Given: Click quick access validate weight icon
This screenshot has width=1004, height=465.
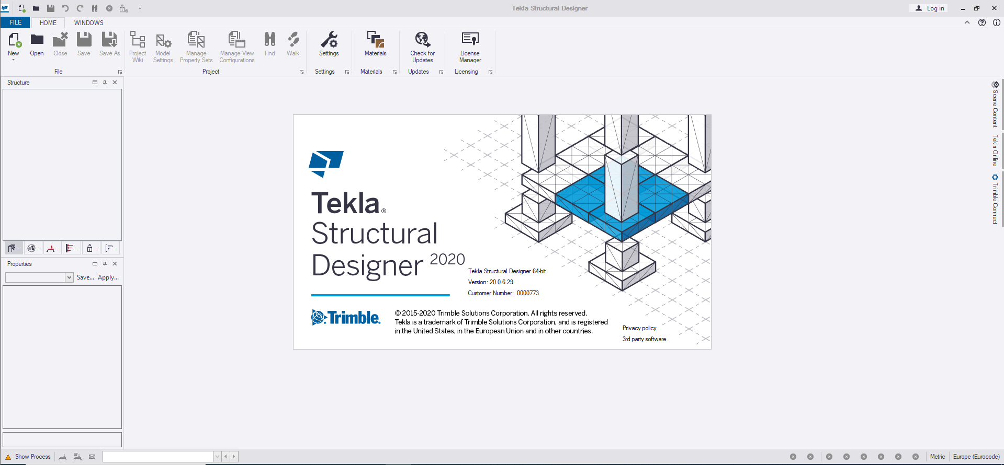Looking at the screenshot, I should [x=124, y=8].
